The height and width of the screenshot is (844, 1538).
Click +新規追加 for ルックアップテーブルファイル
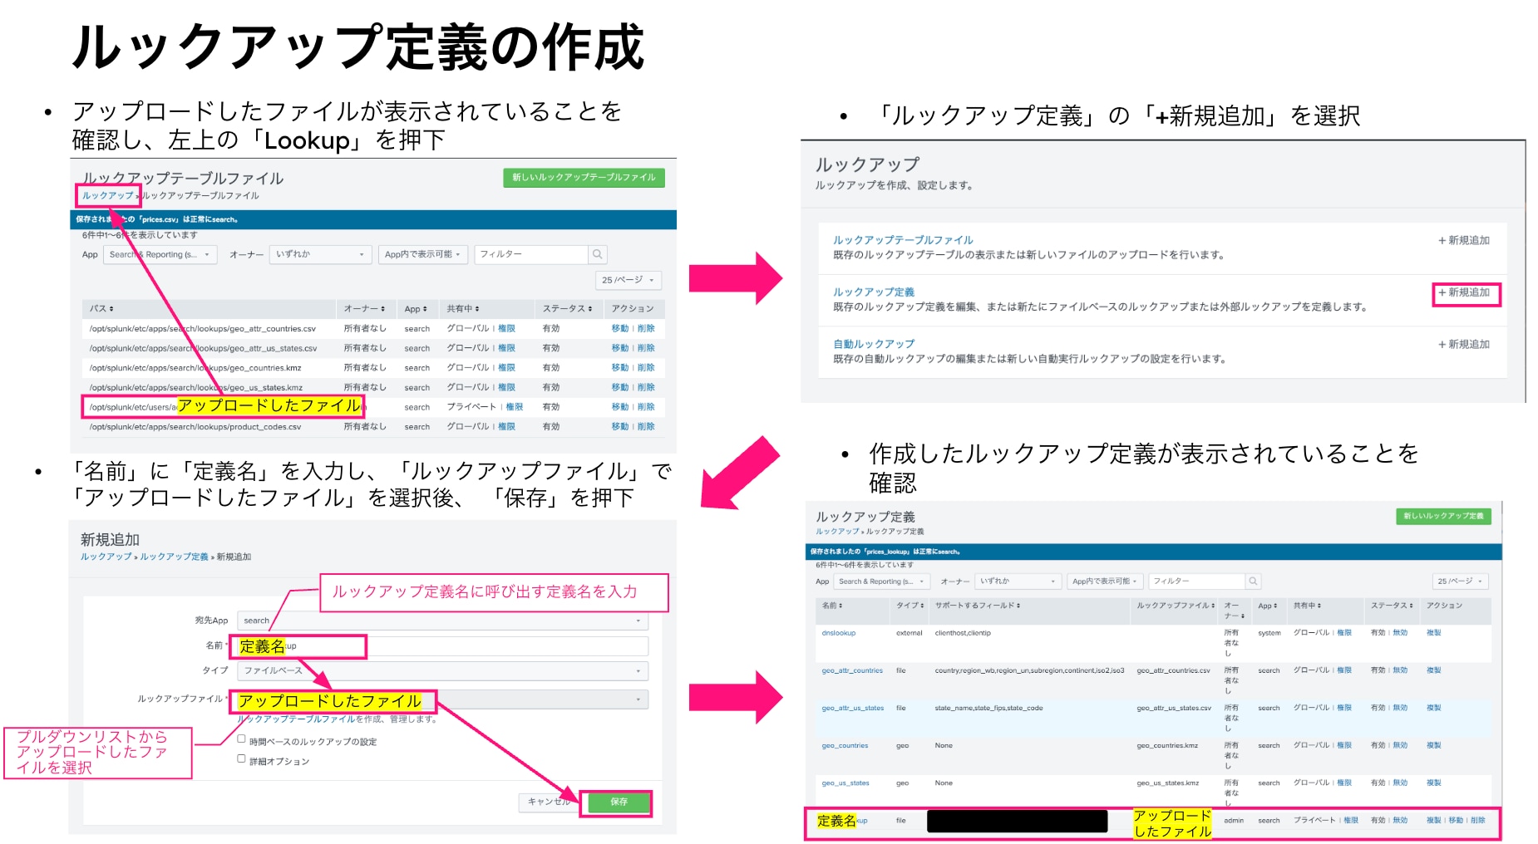pyautogui.click(x=1464, y=240)
